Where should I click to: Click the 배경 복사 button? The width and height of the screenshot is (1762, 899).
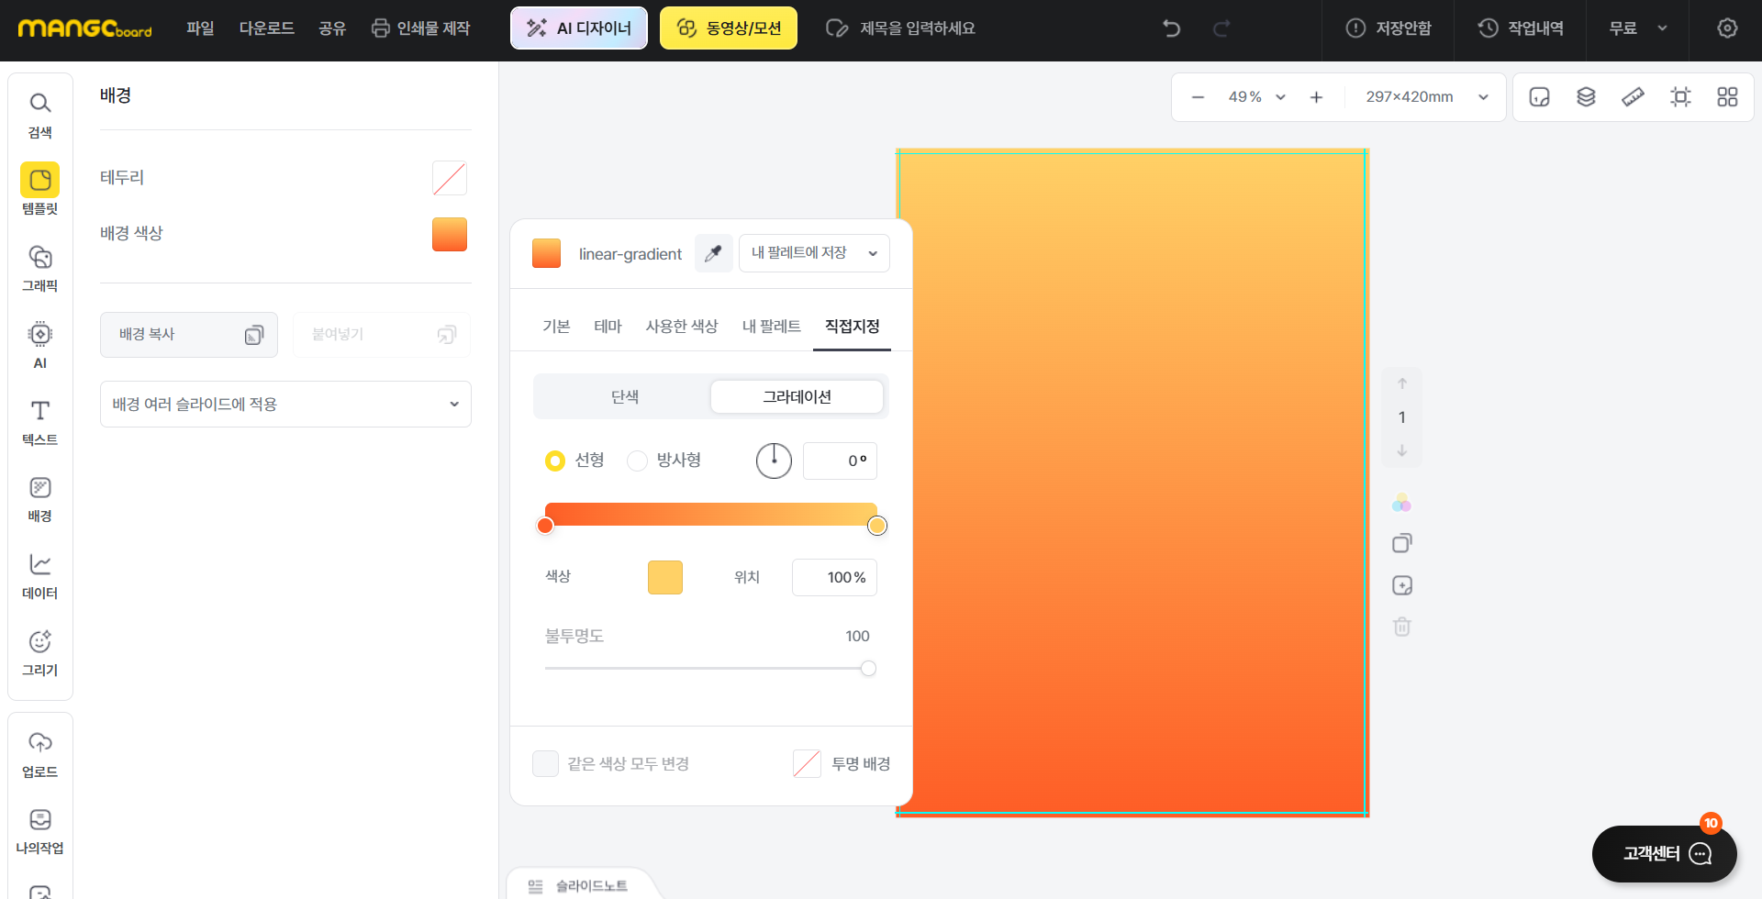tap(188, 334)
